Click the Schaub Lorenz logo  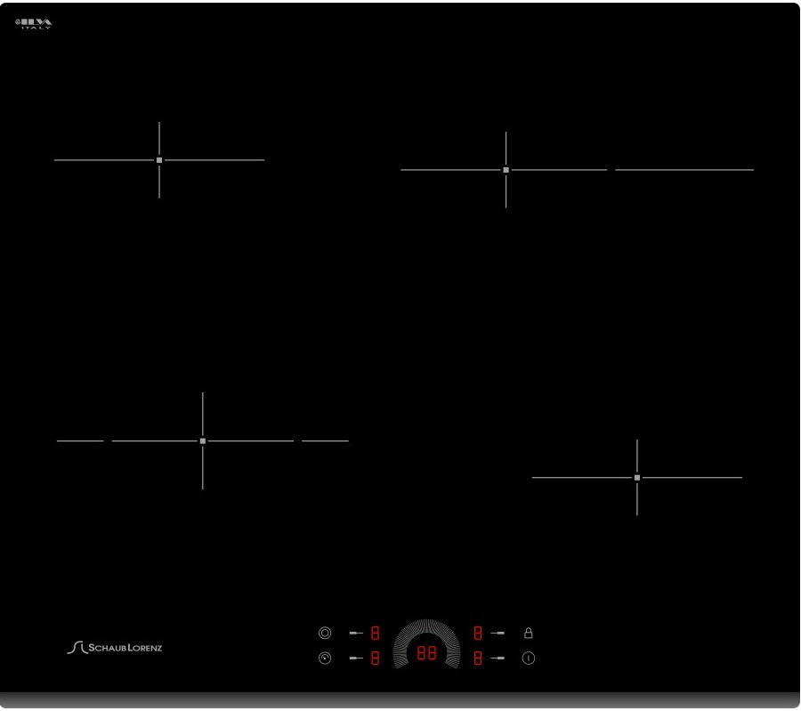pyautogui.click(x=115, y=647)
